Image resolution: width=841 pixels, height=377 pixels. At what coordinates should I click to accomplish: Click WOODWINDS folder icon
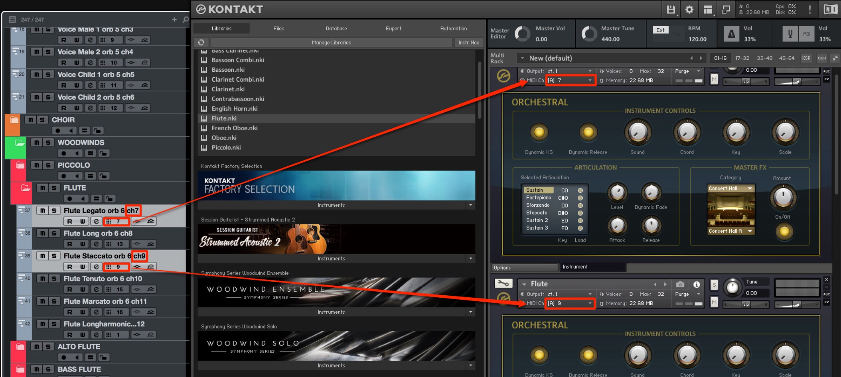point(20,142)
